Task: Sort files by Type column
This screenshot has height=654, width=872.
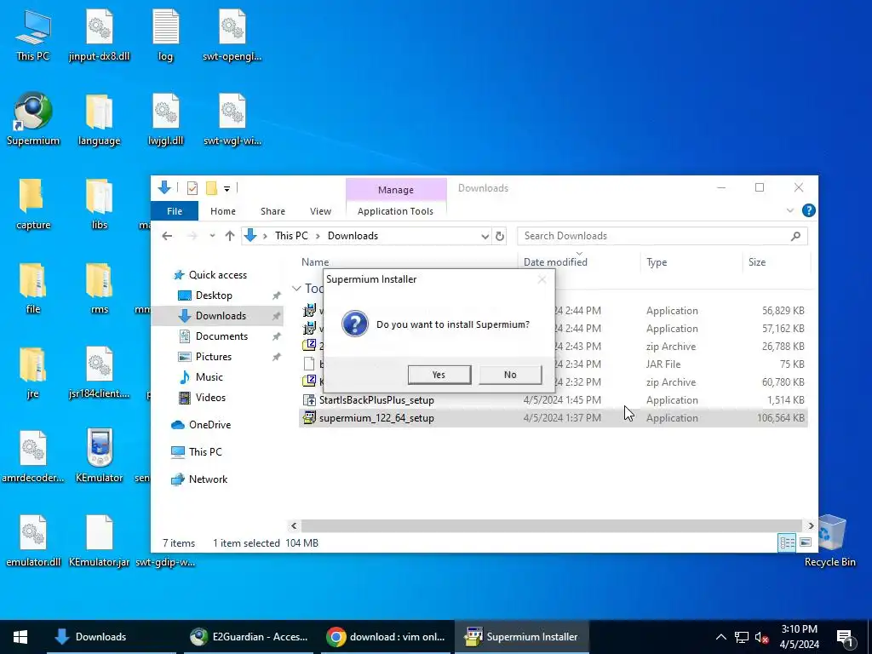Action: [657, 262]
